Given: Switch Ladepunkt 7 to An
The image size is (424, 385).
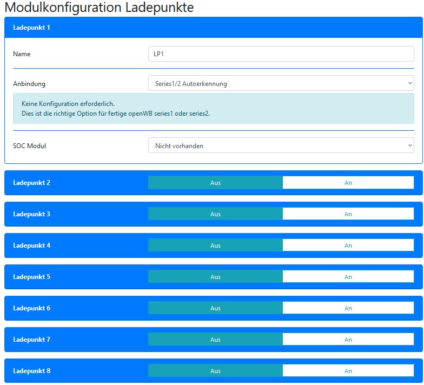Looking at the screenshot, I should [x=348, y=340].
